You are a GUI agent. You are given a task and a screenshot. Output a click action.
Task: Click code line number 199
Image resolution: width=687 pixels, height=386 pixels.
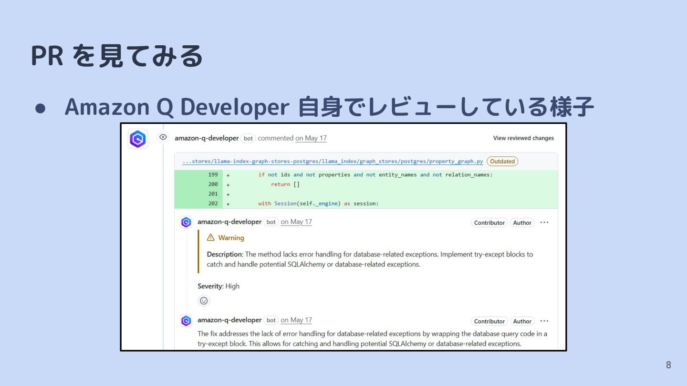click(x=213, y=175)
